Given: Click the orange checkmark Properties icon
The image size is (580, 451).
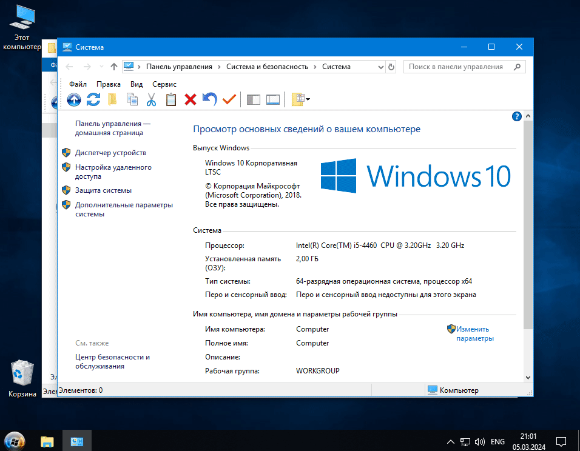Looking at the screenshot, I should (x=229, y=99).
